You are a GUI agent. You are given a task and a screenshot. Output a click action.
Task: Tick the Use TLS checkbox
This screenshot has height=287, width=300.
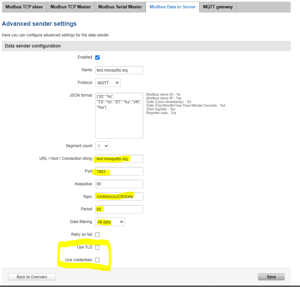98,248
